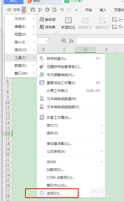
Task: Expand 宏(M) submenu
Action: 71,162
